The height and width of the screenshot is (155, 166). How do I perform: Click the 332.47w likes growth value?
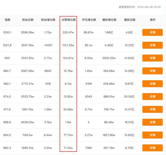[68, 33]
